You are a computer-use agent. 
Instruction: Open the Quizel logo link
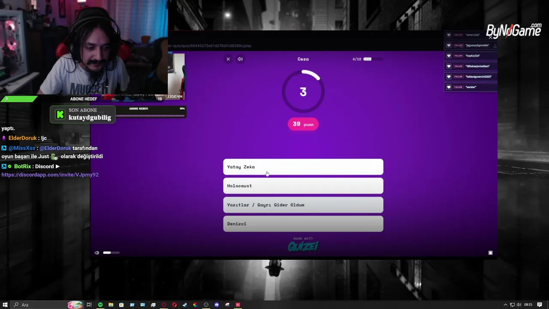[303, 246]
